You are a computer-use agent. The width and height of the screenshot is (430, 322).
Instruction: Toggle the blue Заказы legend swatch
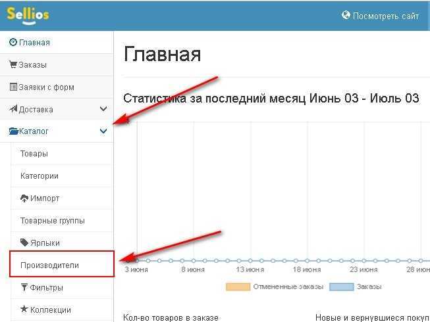click(x=341, y=287)
